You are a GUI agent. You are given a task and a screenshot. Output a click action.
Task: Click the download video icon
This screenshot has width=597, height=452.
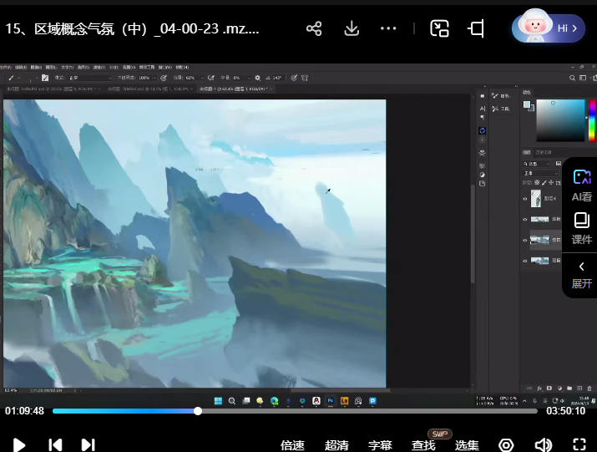pyautogui.click(x=352, y=28)
